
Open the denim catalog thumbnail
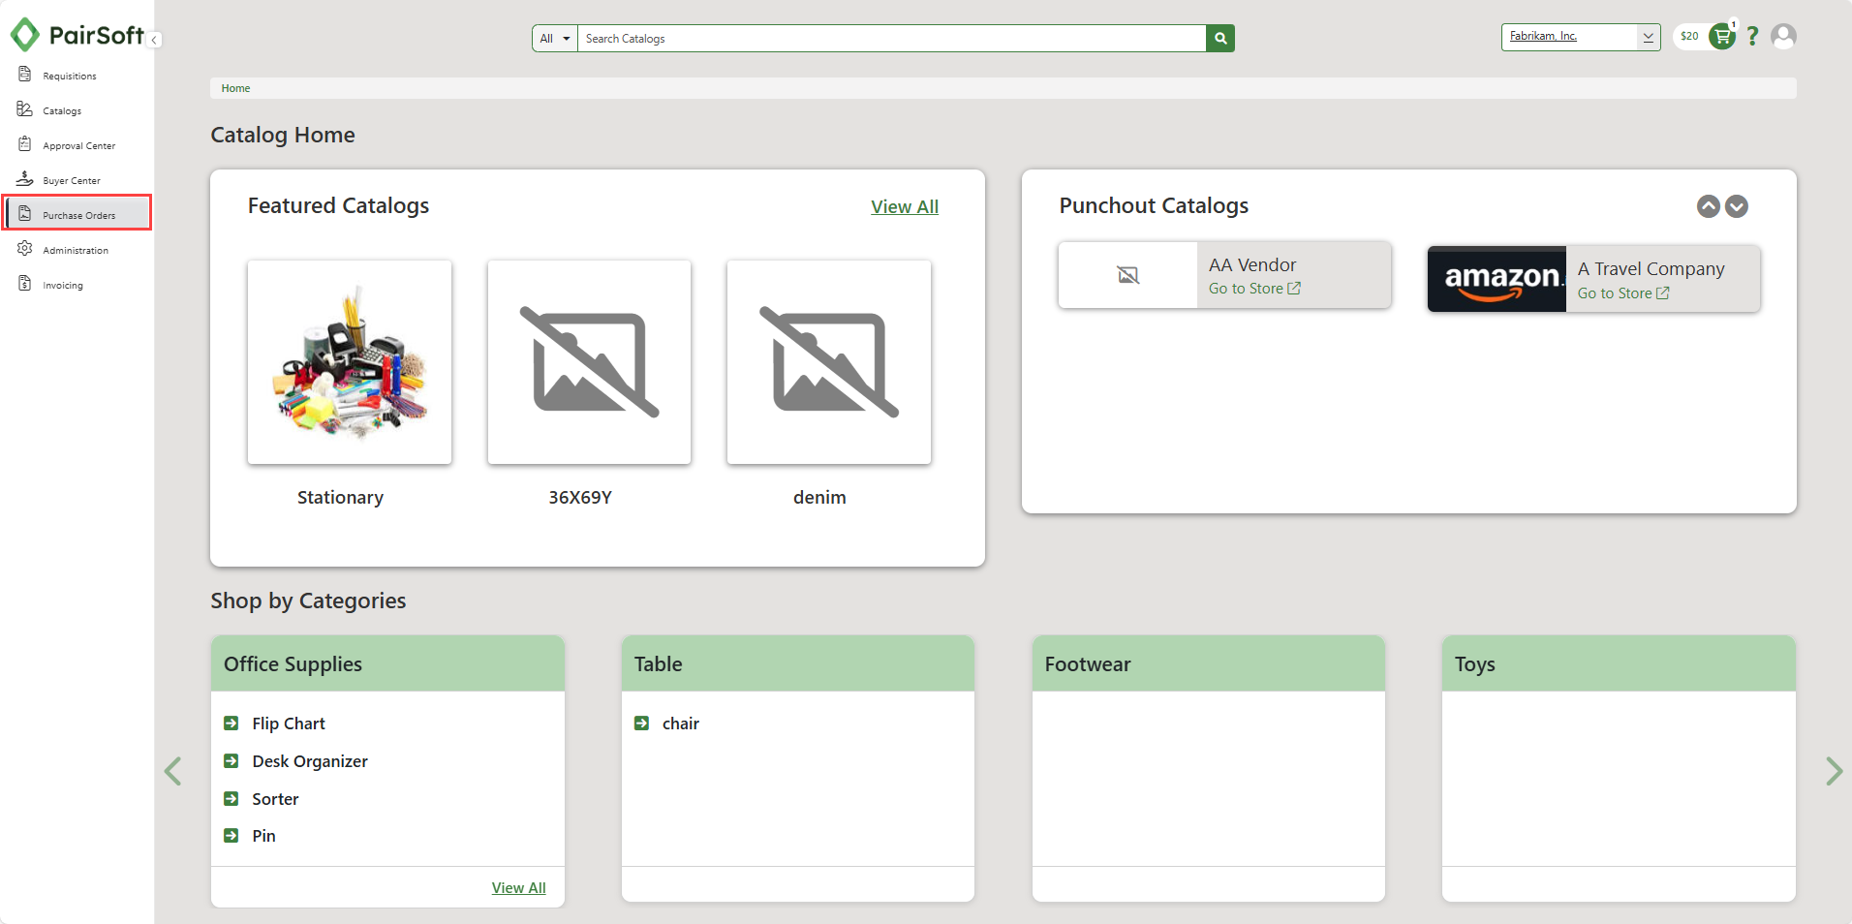coord(829,362)
